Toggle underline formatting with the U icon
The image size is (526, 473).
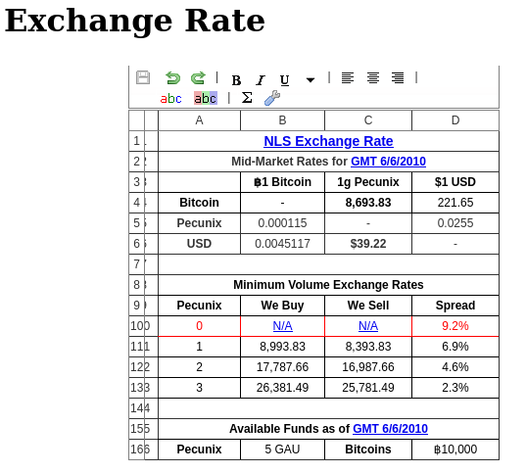click(x=284, y=80)
